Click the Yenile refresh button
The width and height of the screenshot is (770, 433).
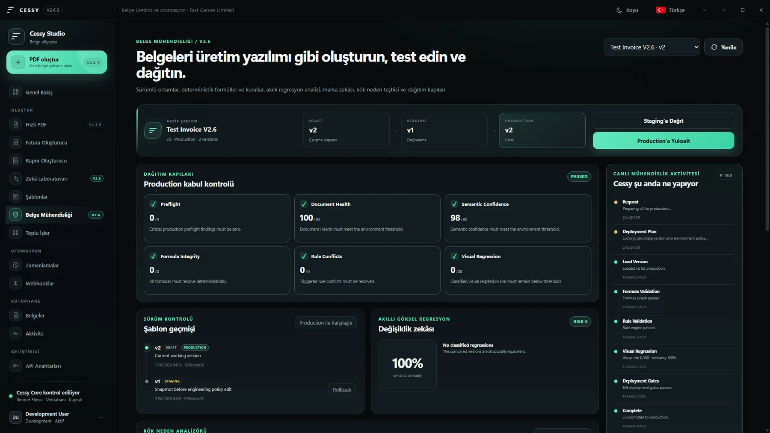coord(723,47)
